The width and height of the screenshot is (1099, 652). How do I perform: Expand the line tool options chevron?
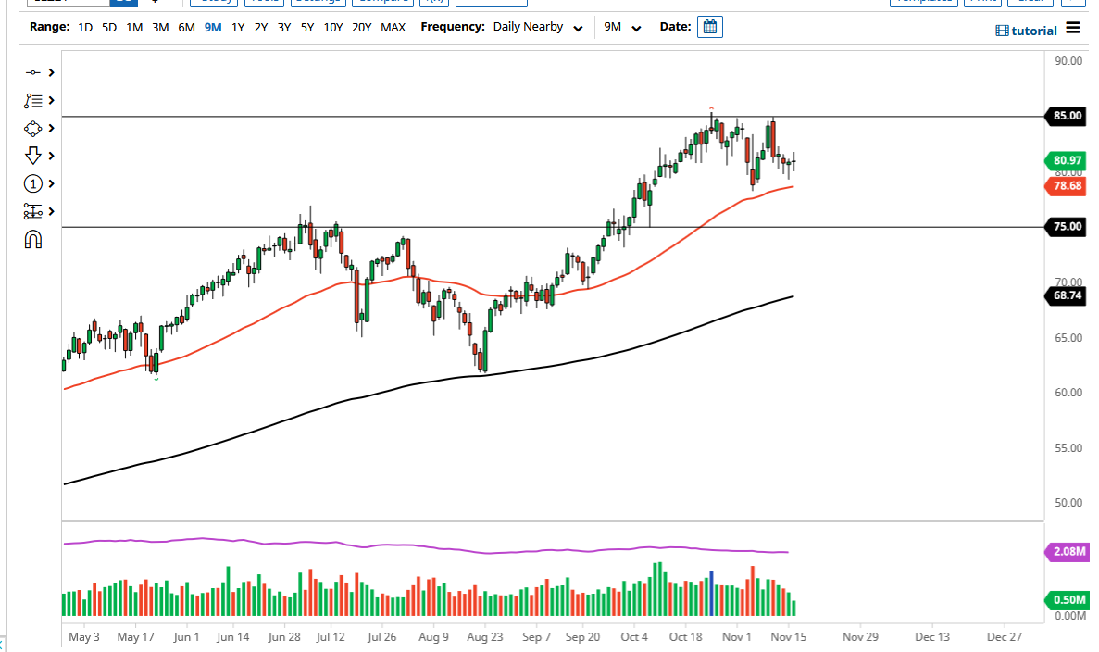tap(50, 72)
